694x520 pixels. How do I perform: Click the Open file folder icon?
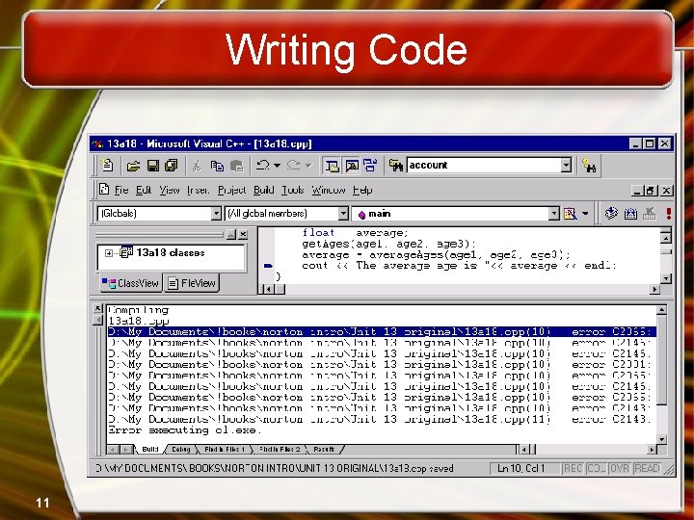(133, 166)
